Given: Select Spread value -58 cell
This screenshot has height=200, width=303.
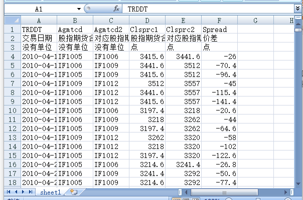Looking at the screenshot, I should click(220, 137).
